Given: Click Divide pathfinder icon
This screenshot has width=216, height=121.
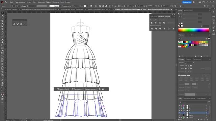Looking at the screenshot, I should pyautogui.click(x=152, y=29).
